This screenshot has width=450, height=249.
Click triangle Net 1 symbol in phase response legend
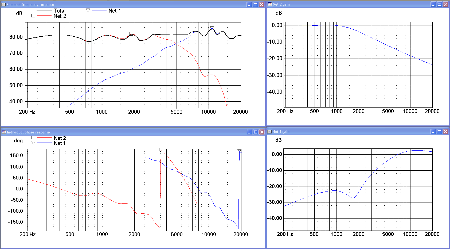[33, 143]
